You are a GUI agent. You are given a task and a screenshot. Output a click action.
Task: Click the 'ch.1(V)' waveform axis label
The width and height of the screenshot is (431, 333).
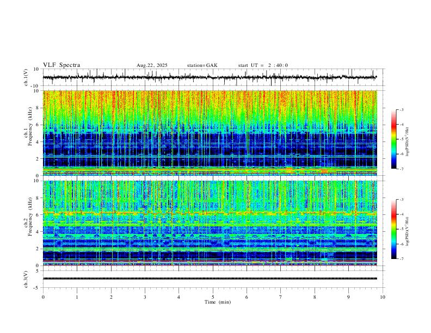point(26,77)
